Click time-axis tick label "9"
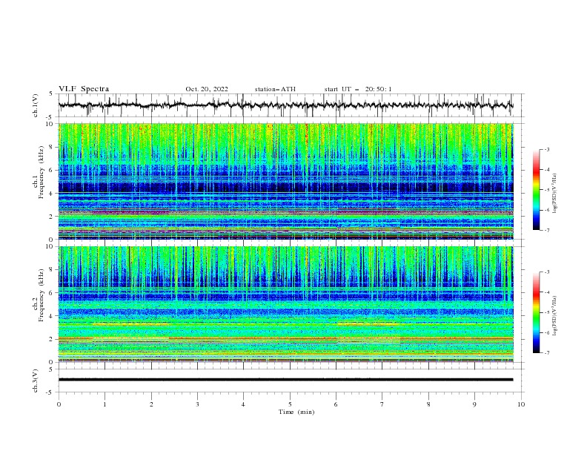Viewport: 587px width, 454px height. pos(474,404)
